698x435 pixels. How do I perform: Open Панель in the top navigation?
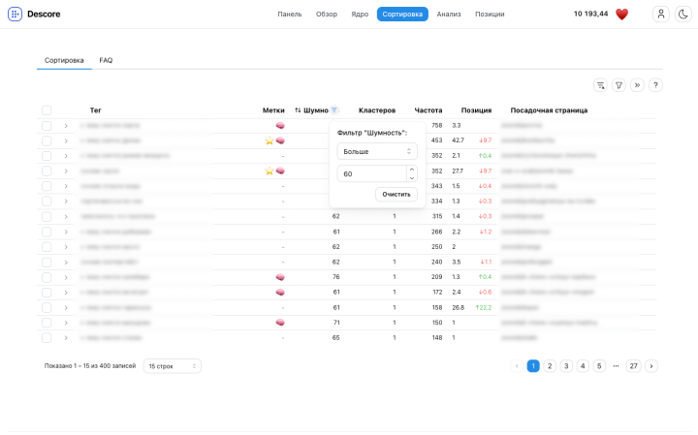(x=289, y=15)
